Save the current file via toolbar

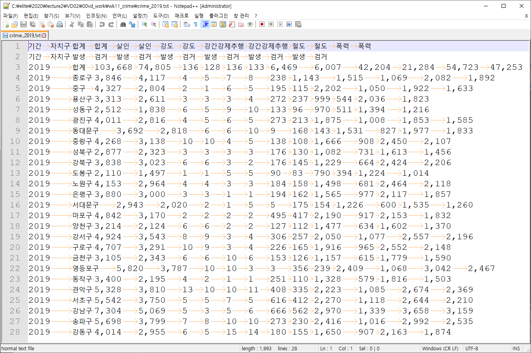point(24,24)
